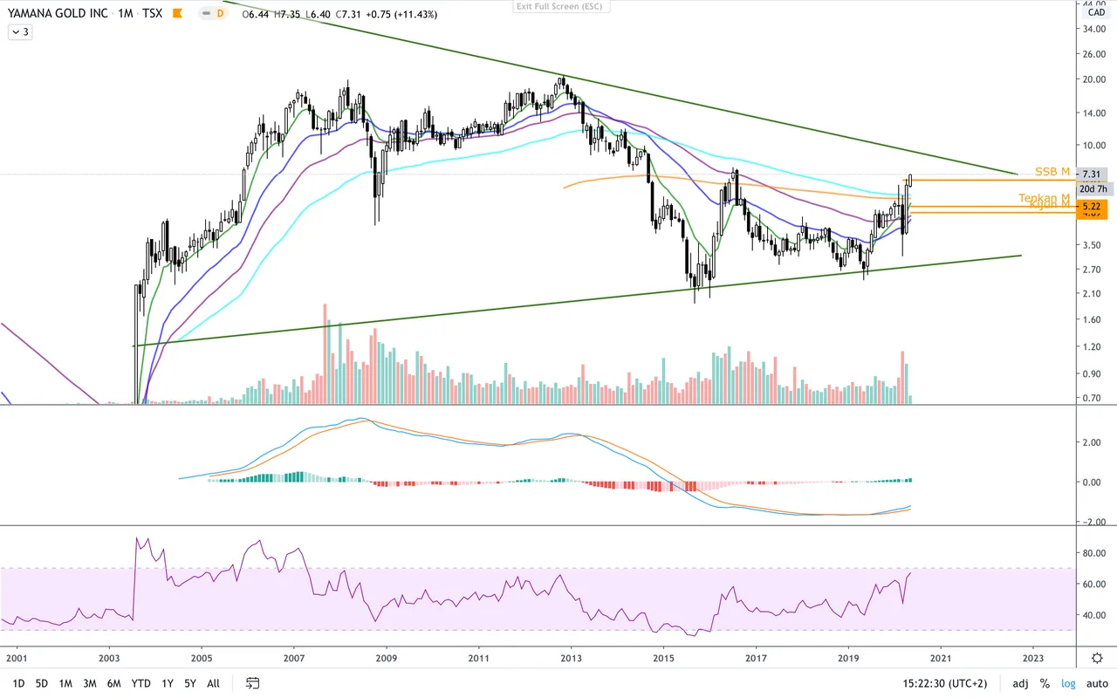Select the 1M time range
Viewport: 1117px width, 698px height.
point(65,683)
